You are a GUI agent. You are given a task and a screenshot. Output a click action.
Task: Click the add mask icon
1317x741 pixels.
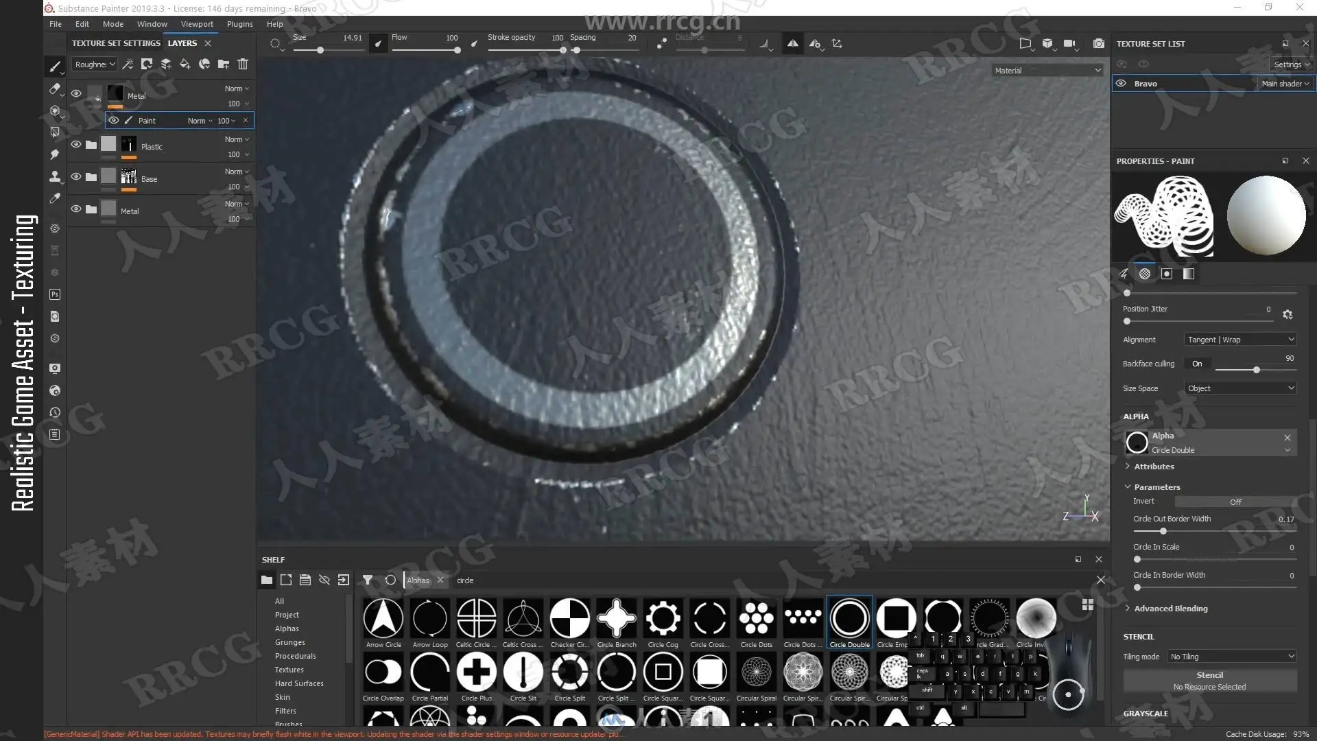point(147,64)
